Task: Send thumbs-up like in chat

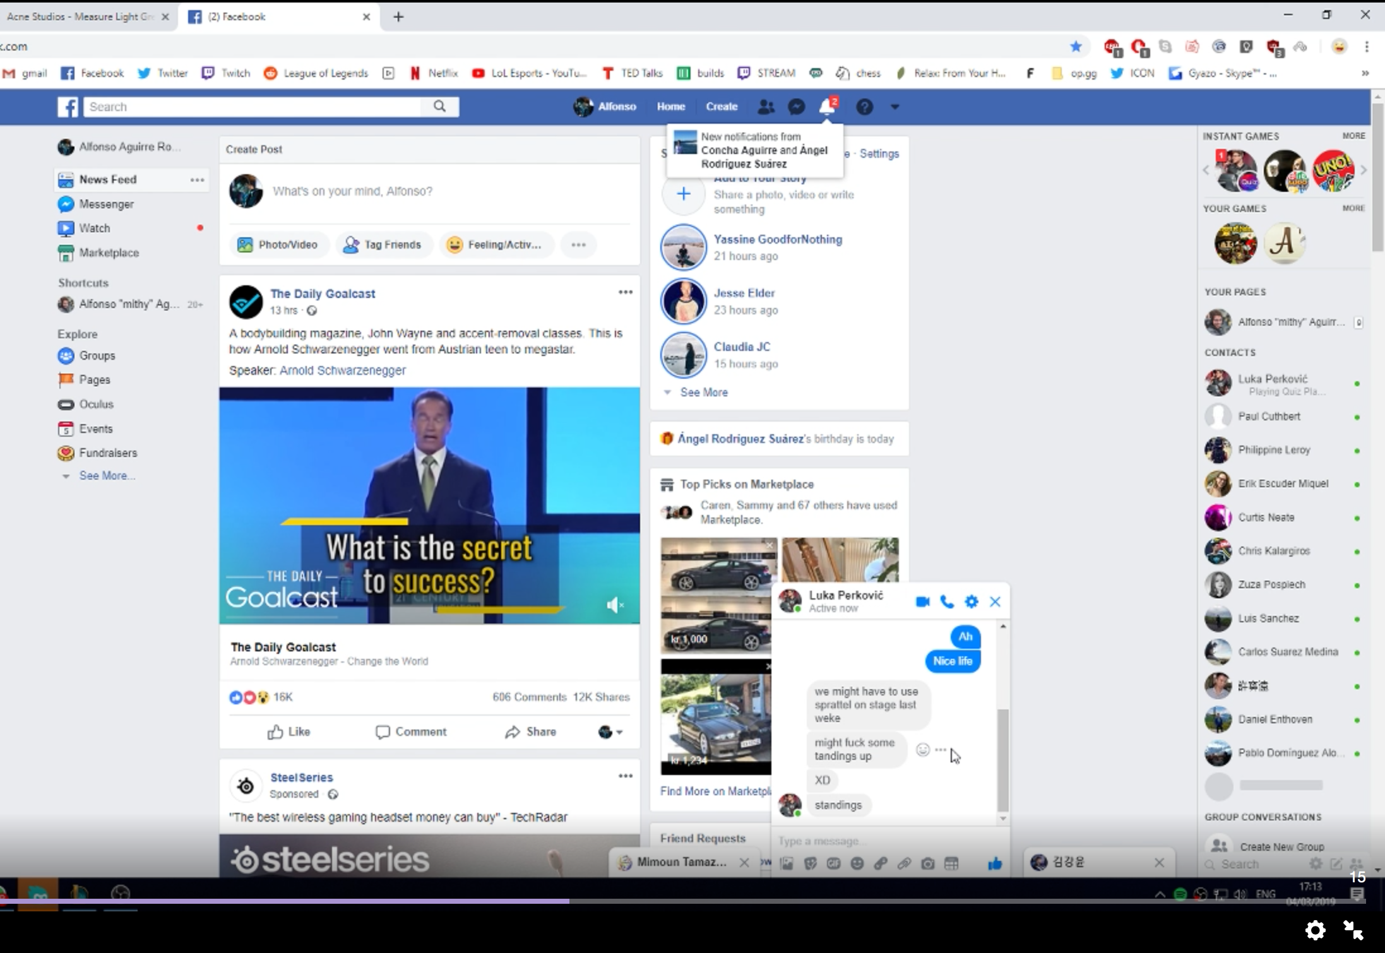Action: (x=995, y=863)
